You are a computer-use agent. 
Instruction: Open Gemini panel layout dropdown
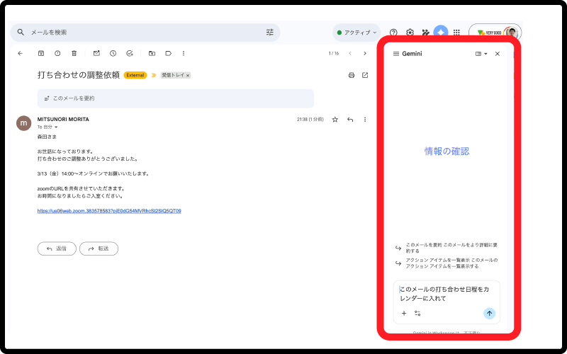coord(481,54)
